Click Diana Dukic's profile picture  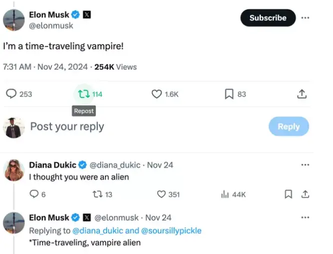(x=13, y=171)
